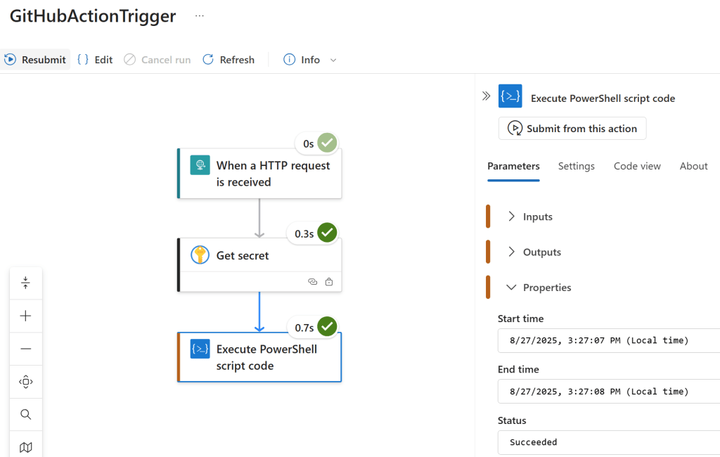Open the canvas minimap

coord(26,446)
